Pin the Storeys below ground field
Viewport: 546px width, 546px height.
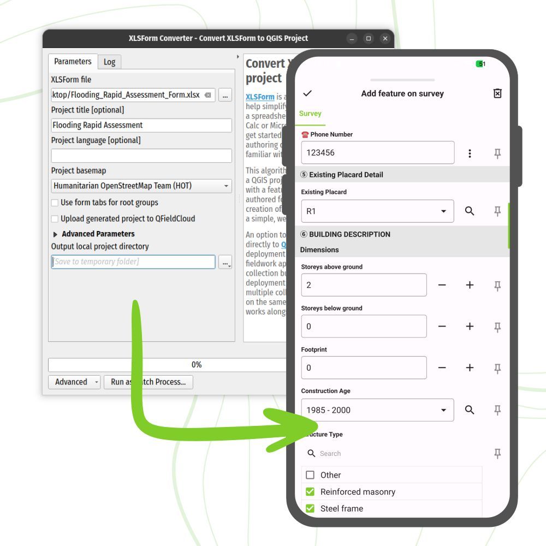click(x=497, y=327)
